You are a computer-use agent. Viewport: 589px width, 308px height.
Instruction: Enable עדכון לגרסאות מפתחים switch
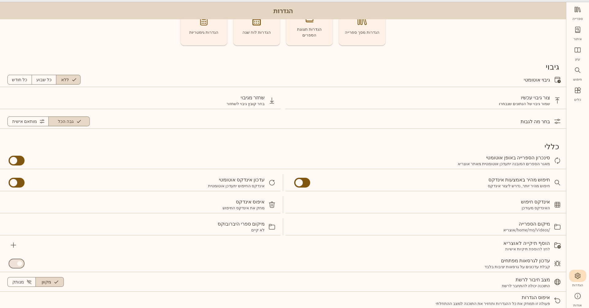click(x=17, y=264)
